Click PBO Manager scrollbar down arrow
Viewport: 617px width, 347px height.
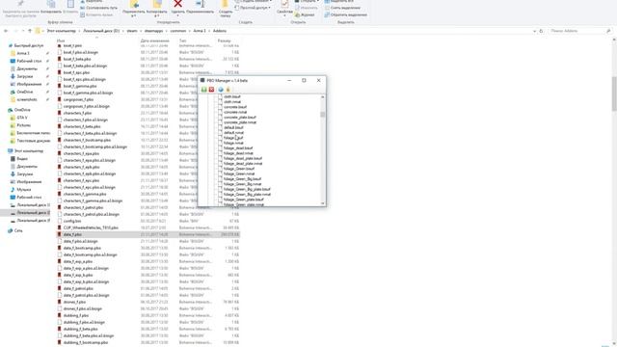tap(323, 203)
